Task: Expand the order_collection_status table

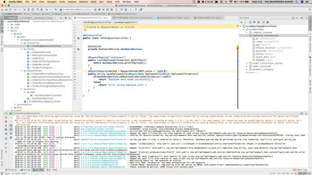Action: (247, 63)
